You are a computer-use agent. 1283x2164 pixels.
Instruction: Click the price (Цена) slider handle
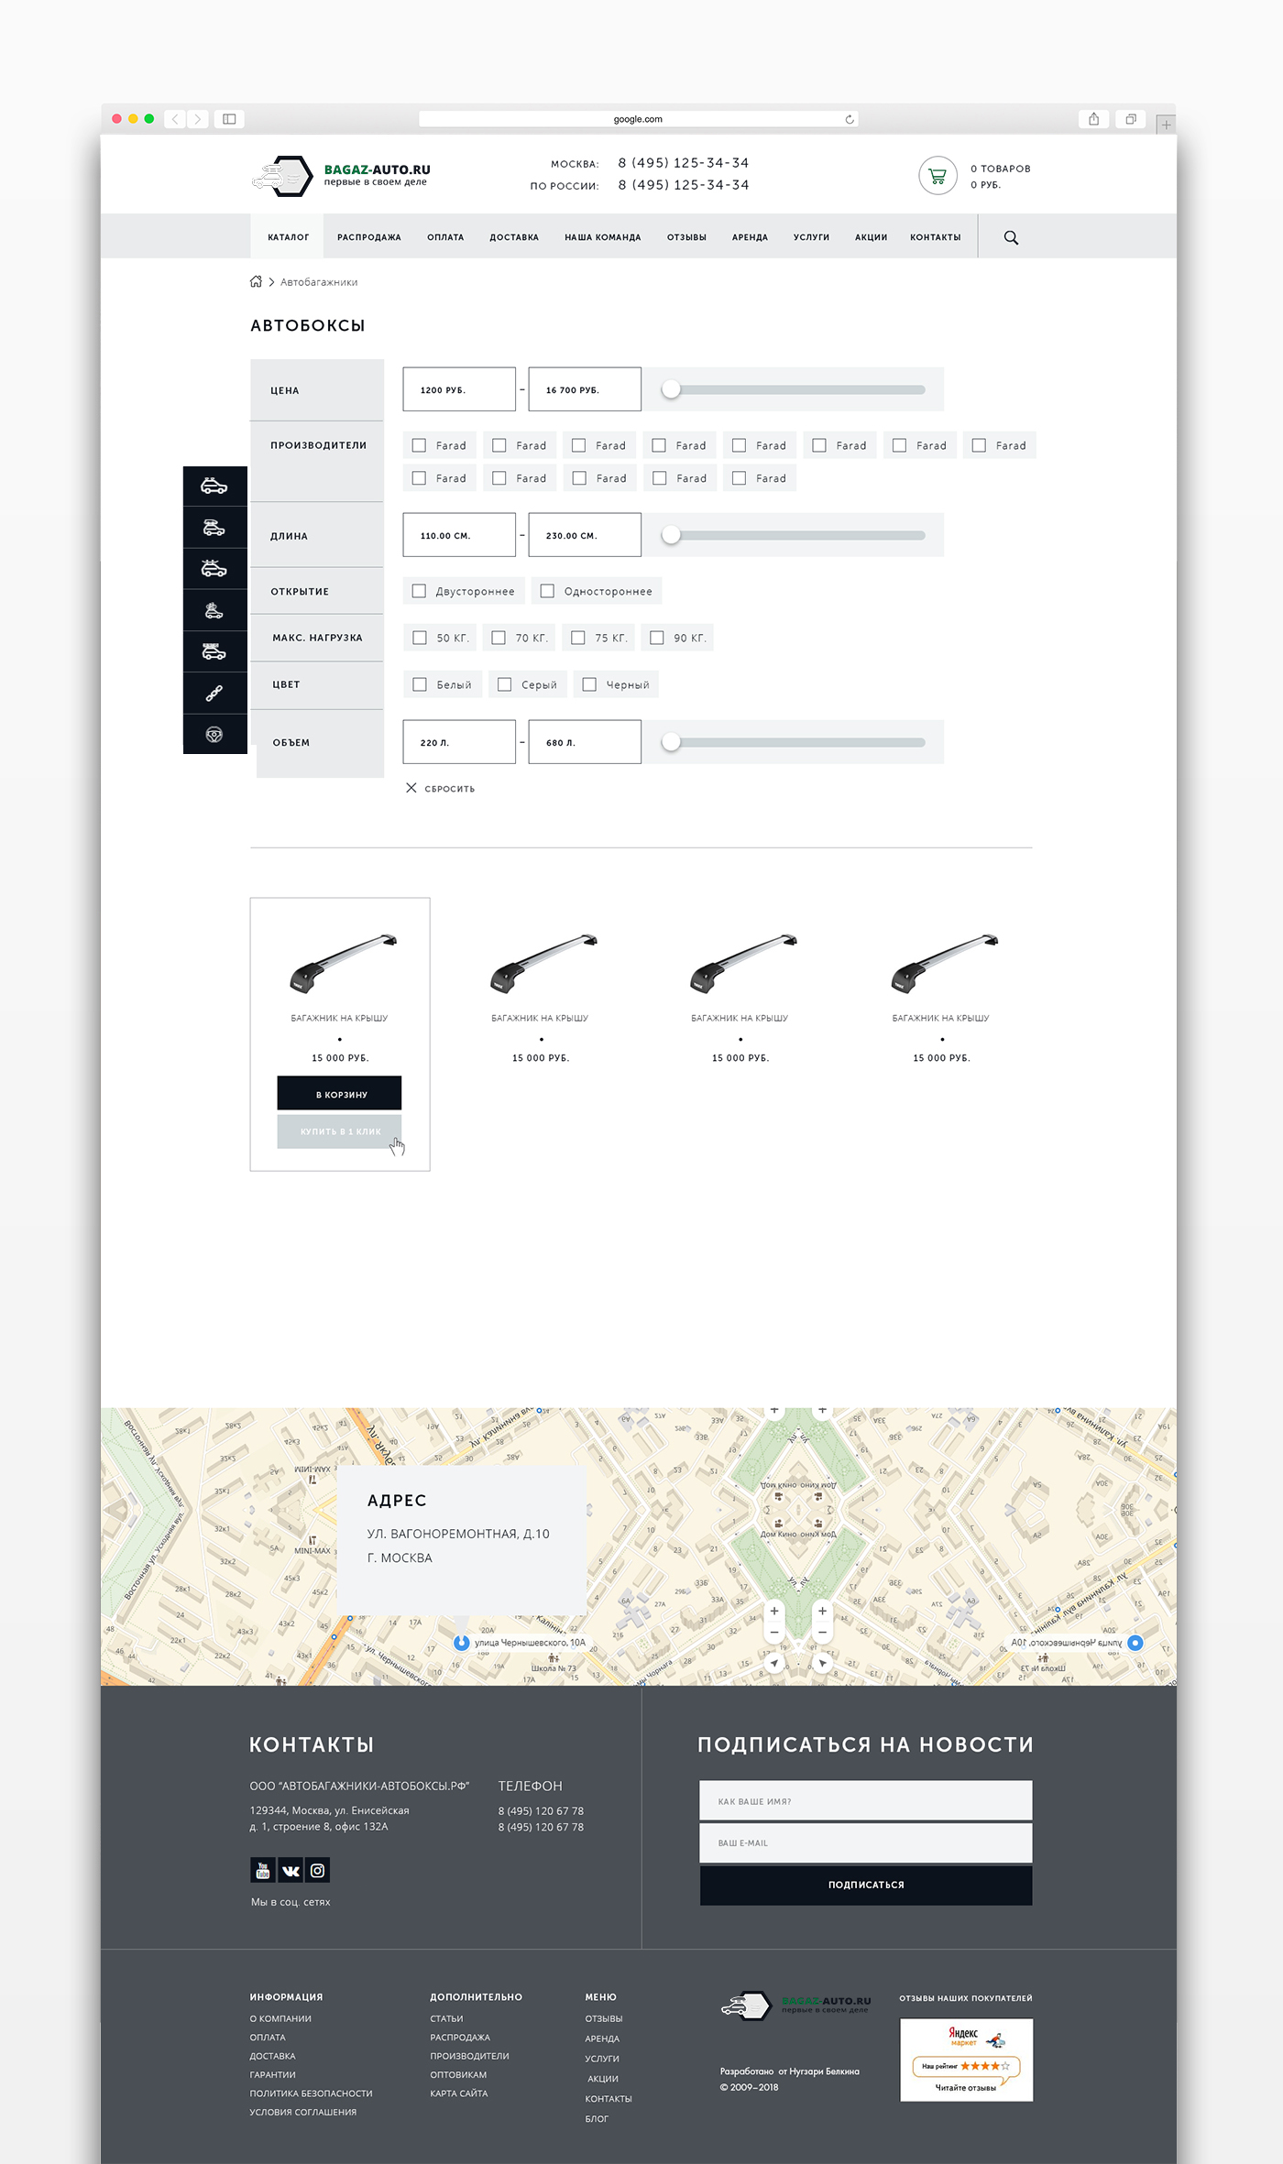click(x=672, y=389)
